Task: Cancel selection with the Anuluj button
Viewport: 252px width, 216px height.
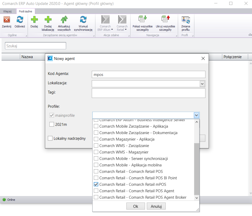Action: pos(156,206)
